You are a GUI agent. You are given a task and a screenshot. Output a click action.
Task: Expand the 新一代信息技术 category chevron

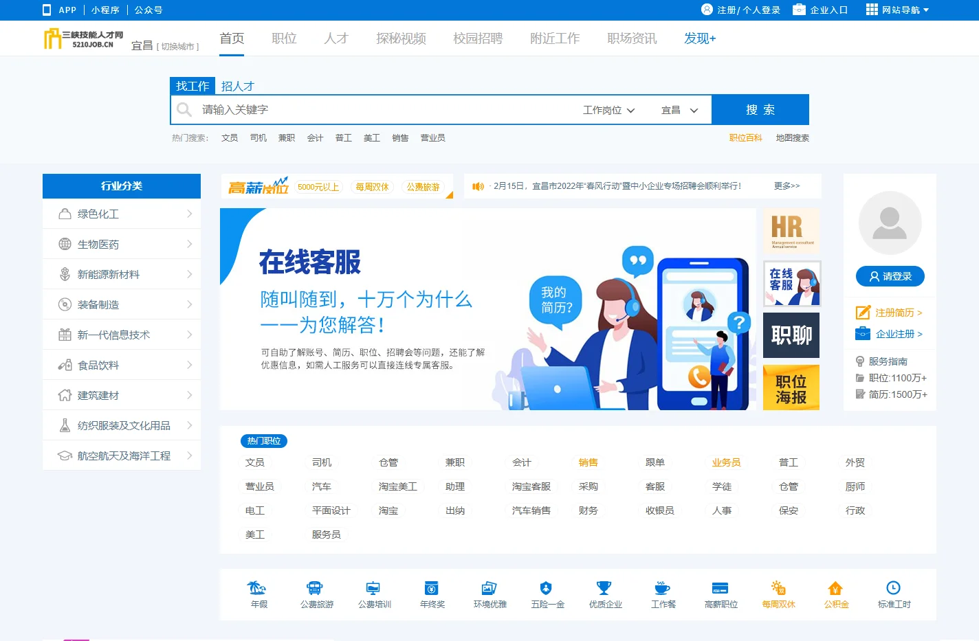tap(190, 335)
